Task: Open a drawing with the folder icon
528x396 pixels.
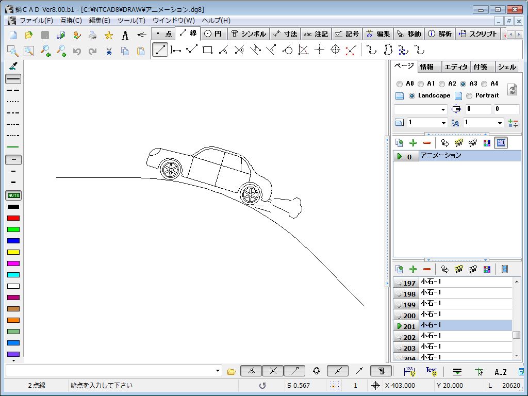Action: (29, 35)
